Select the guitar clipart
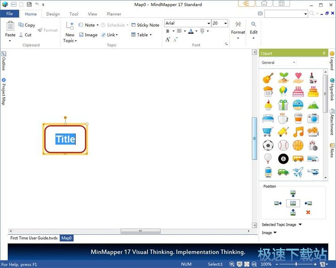Viewport: 336px width, 268px height. click(x=268, y=78)
